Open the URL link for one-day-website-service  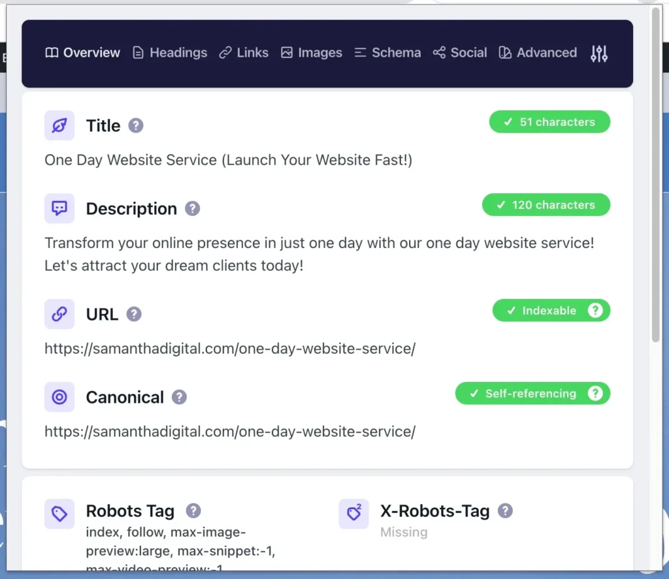coord(230,349)
